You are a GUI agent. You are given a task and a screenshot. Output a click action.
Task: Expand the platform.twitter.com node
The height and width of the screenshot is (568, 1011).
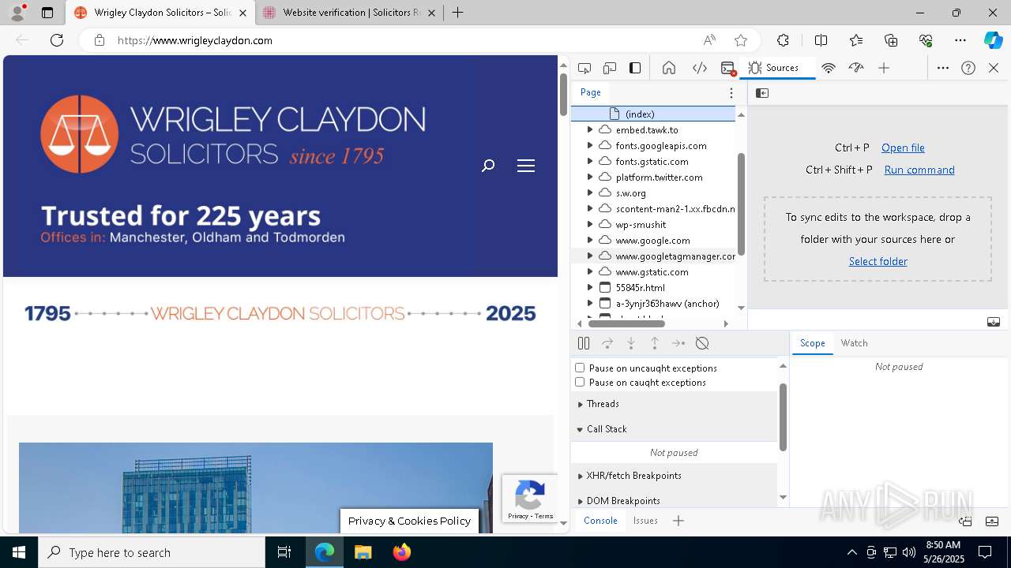tap(590, 177)
